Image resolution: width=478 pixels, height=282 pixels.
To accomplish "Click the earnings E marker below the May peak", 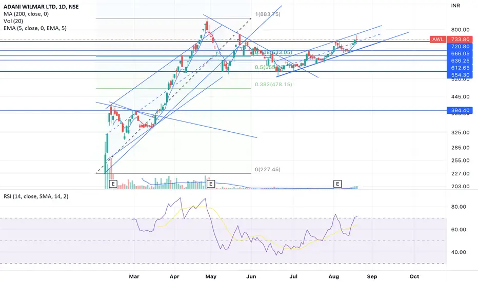I will [211, 184].
